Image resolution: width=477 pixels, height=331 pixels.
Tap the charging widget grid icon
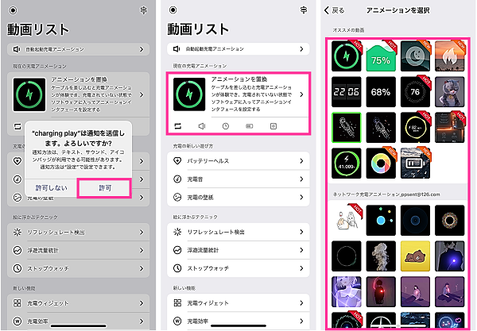pyautogui.click(x=177, y=302)
